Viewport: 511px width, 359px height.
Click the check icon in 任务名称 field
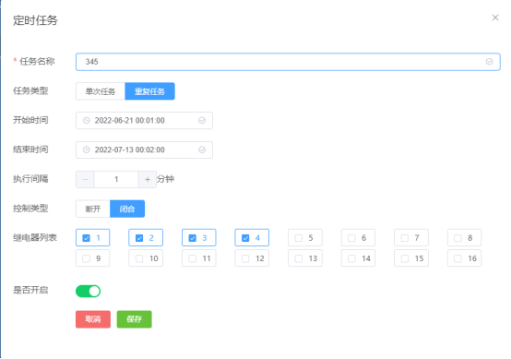(489, 62)
